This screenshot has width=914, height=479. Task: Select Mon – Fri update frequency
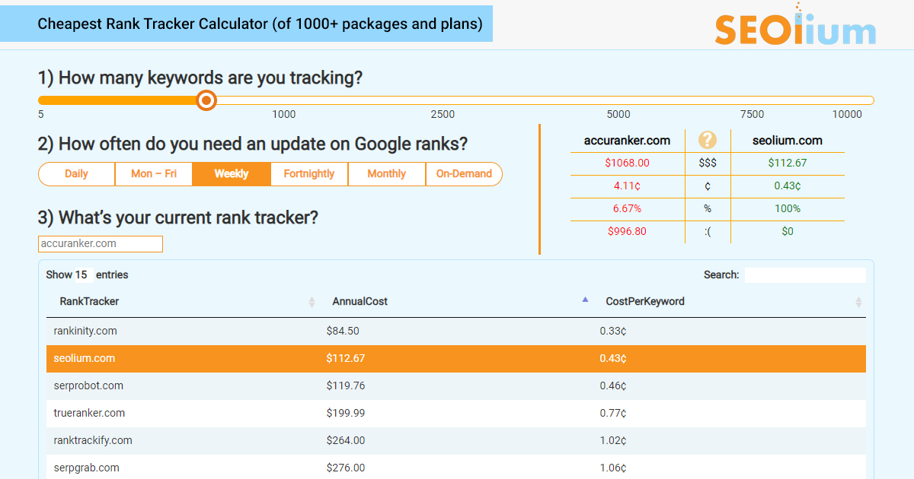(154, 174)
